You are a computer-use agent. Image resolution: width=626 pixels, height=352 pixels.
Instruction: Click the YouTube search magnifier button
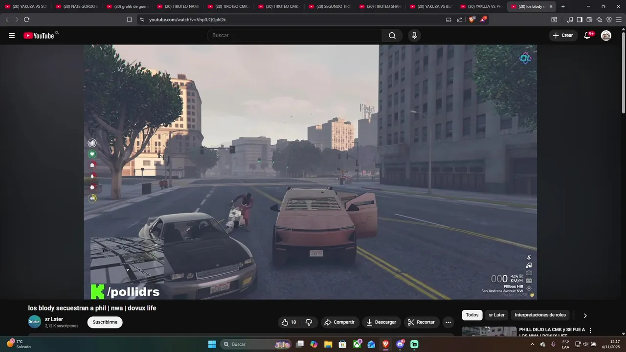pyautogui.click(x=392, y=35)
